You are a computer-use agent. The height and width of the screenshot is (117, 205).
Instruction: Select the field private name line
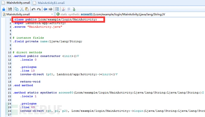pos(48,41)
